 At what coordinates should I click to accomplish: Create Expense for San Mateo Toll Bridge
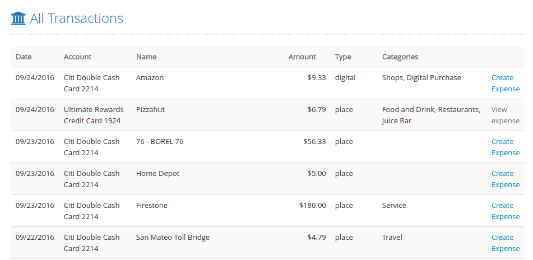pyautogui.click(x=506, y=243)
